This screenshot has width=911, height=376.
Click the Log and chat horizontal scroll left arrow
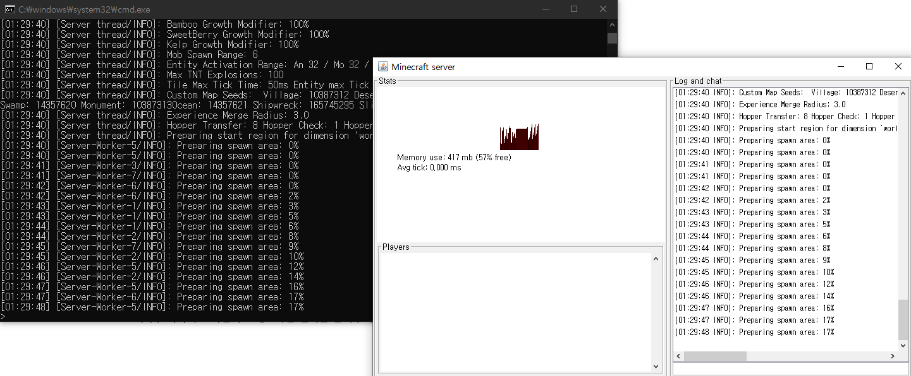[679, 356]
